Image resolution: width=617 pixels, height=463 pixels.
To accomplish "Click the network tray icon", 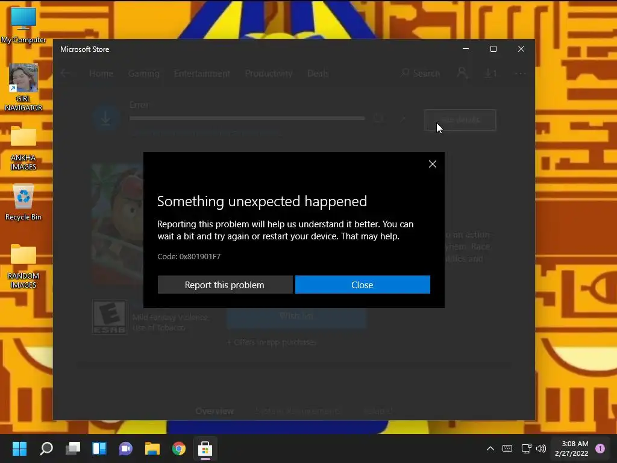I will point(526,449).
